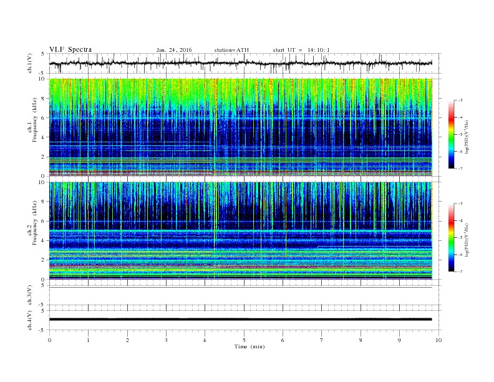
Task: Click the "-3" label on ch.1 color bar
Action: 460,100
